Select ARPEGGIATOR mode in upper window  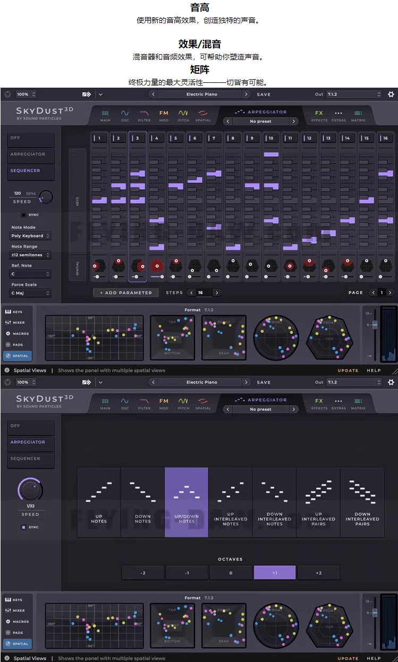31,157
